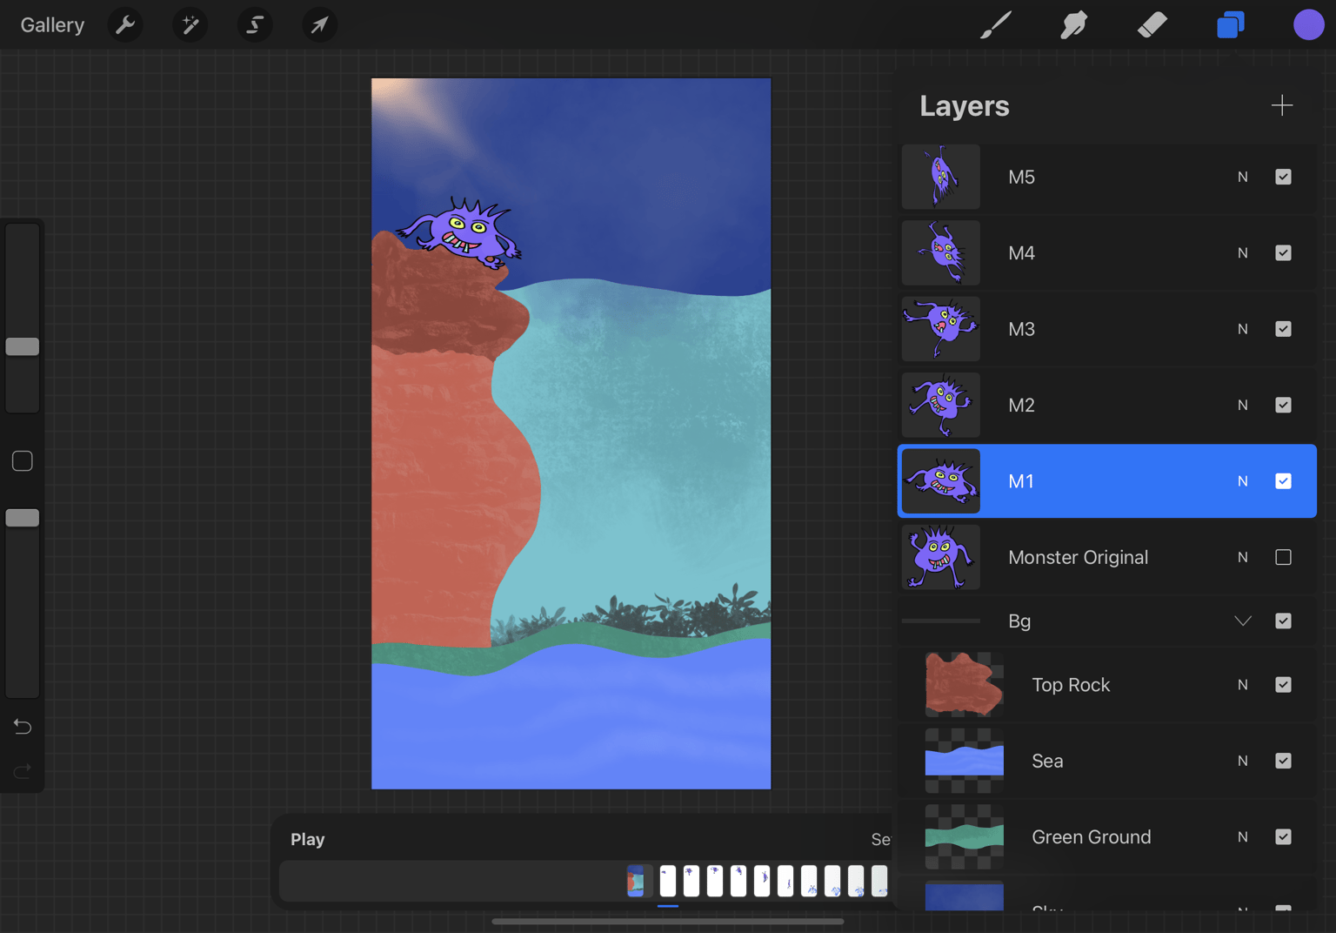Screen dimensions: 1336x933
Task: Return to the Gallery
Action: 52,24
